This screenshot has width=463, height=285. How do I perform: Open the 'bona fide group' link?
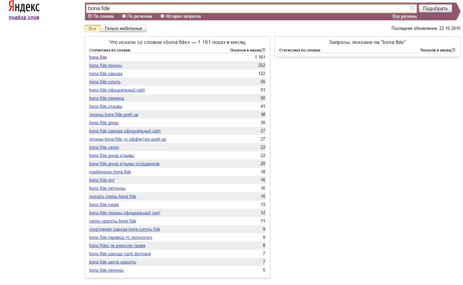click(x=104, y=123)
